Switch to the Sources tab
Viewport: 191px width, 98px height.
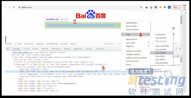(x=35, y=49)
